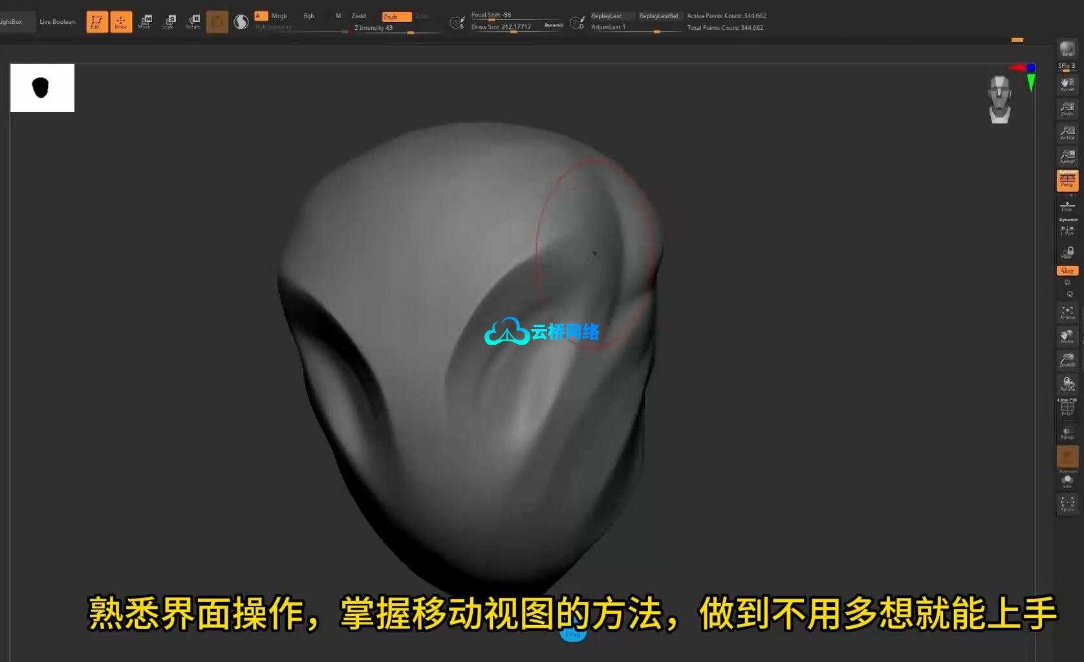Screen dimensions: 1084x662
Task: Toggle Zsub sculpt mode
Action: (396, 17)
